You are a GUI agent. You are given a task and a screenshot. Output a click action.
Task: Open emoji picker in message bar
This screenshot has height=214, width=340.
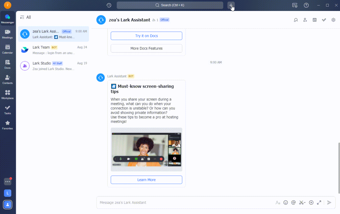pos(286,203)
